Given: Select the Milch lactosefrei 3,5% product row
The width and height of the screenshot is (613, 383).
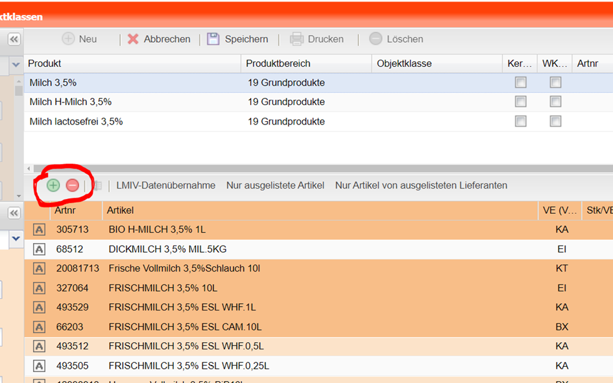Looking at the screenshot, I should click(77, 121).
